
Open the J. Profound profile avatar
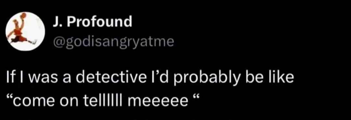(x=25, y=31)
